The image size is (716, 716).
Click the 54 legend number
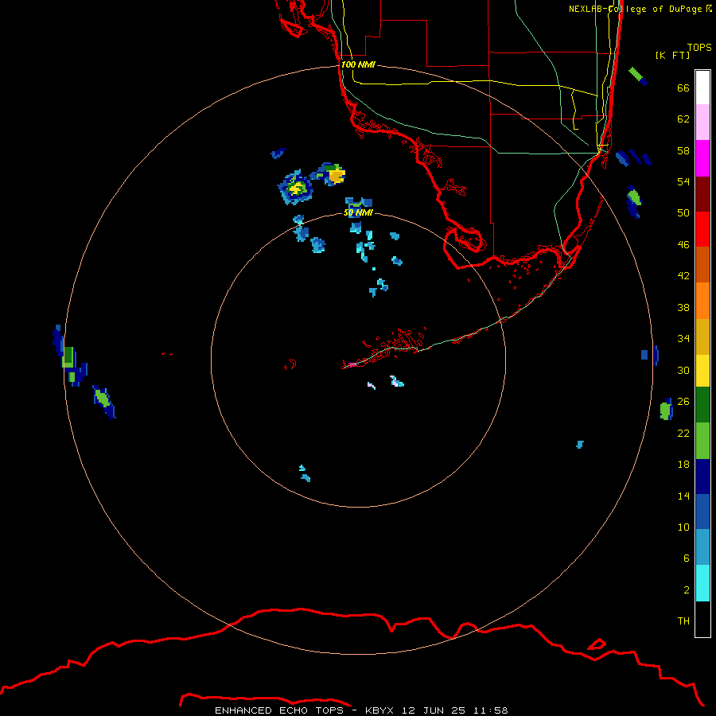pos(683,181)
